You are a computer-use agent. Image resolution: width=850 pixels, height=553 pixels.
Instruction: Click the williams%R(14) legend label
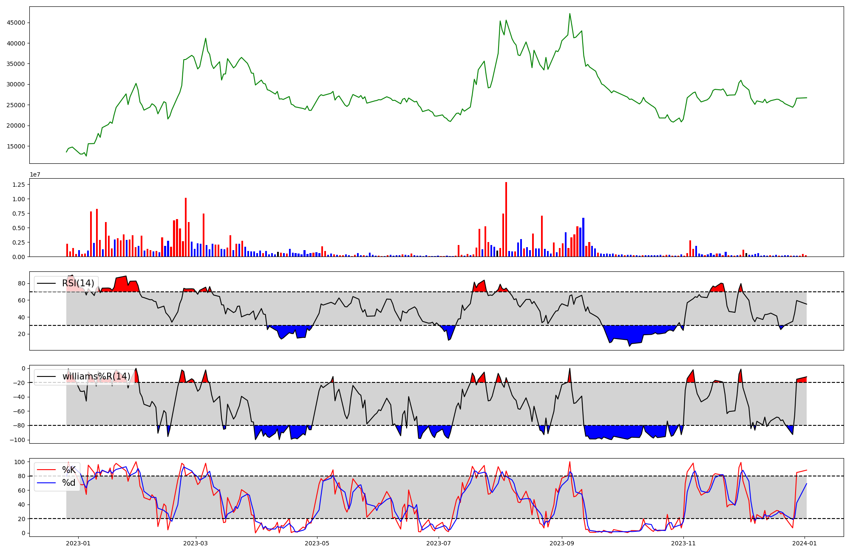click(96, 377)
